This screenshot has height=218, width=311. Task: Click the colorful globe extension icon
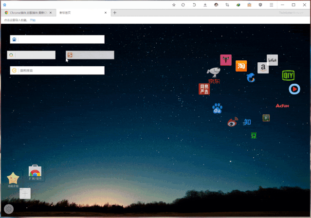click(x=238, y=5)
